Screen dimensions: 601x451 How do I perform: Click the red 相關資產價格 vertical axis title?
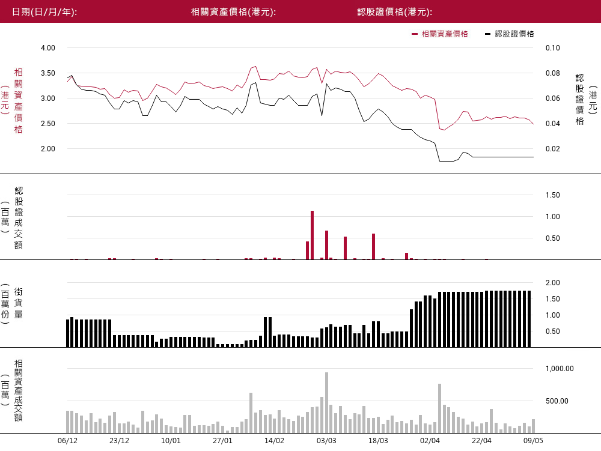point(19,101)
